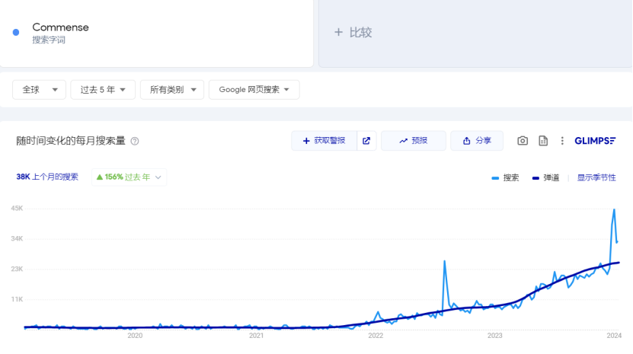Click the blue dot beside Commense
The image size is (633, 354).
click(x=16, y=32)
